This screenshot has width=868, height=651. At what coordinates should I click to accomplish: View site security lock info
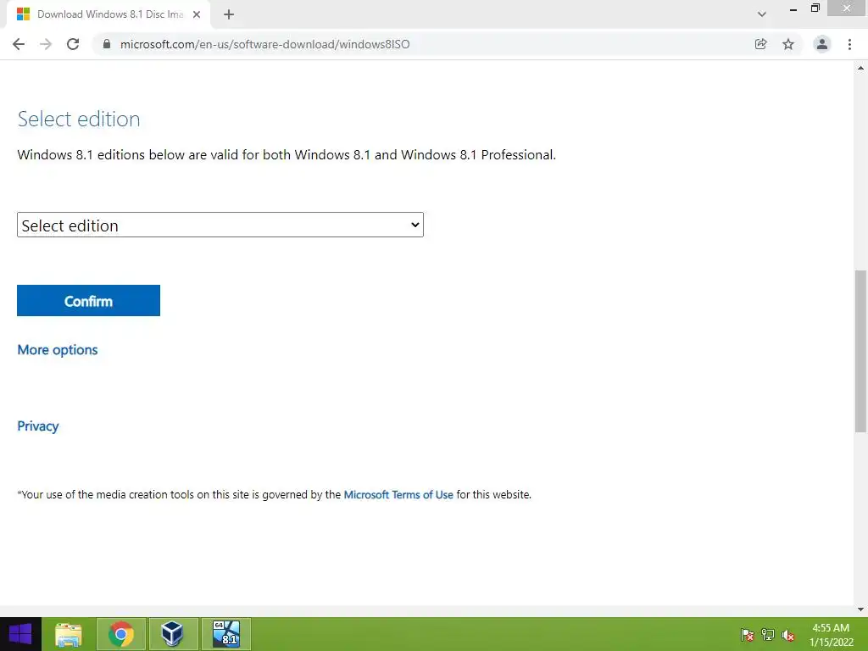[107, 44]
